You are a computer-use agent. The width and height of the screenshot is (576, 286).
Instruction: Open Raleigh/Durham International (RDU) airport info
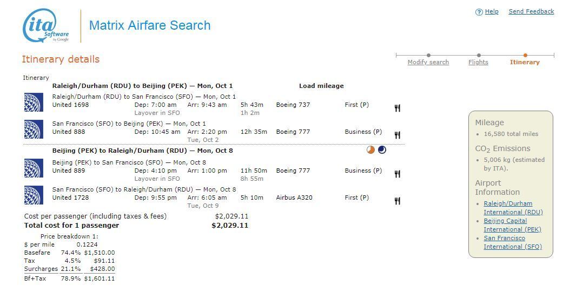pos(513,208)
